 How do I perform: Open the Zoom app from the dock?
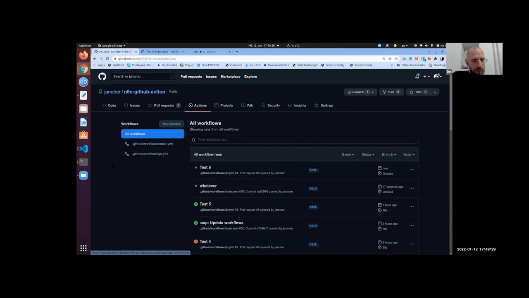click(x=83, y=175)
